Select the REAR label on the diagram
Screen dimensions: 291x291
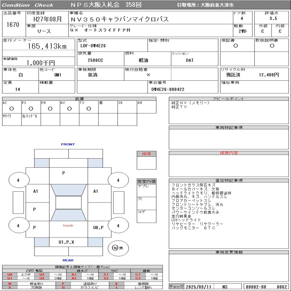(x=68, y=260)
